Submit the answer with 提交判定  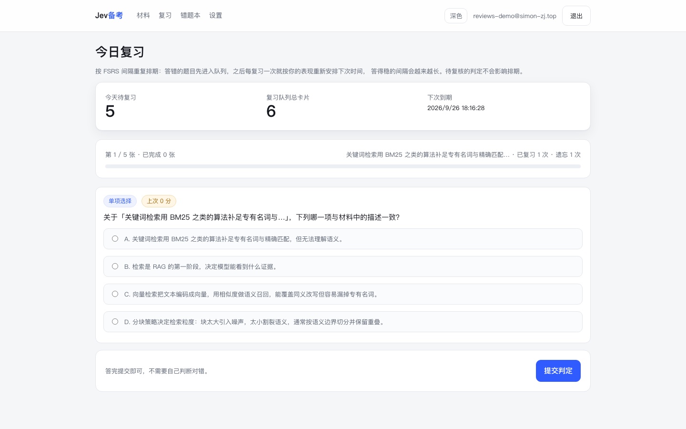(558, 371)
